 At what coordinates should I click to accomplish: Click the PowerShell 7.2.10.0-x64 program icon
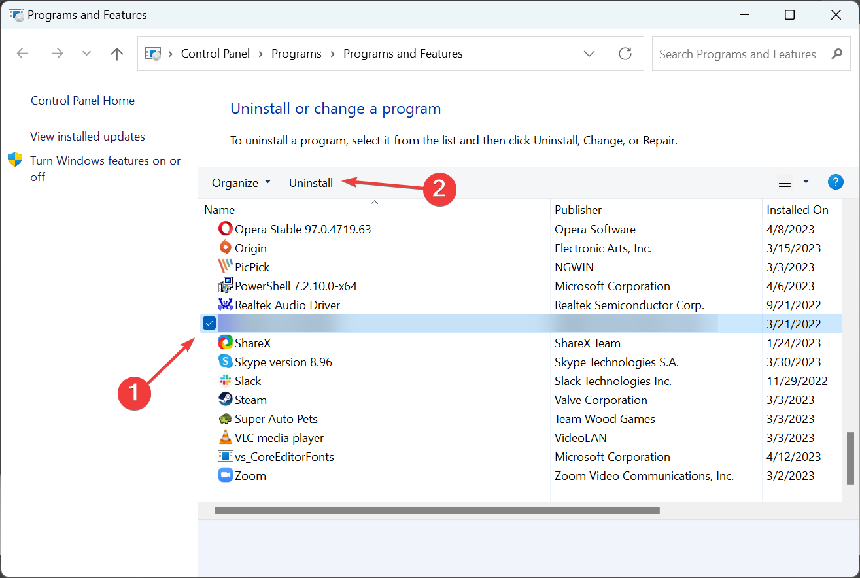click(225, 285)
